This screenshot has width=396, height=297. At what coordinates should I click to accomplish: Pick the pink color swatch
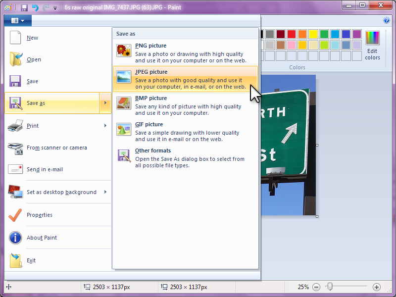tap(292, 45)
